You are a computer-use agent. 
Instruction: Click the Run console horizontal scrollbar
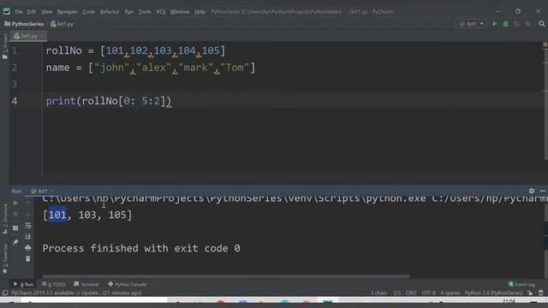[225, 276]
